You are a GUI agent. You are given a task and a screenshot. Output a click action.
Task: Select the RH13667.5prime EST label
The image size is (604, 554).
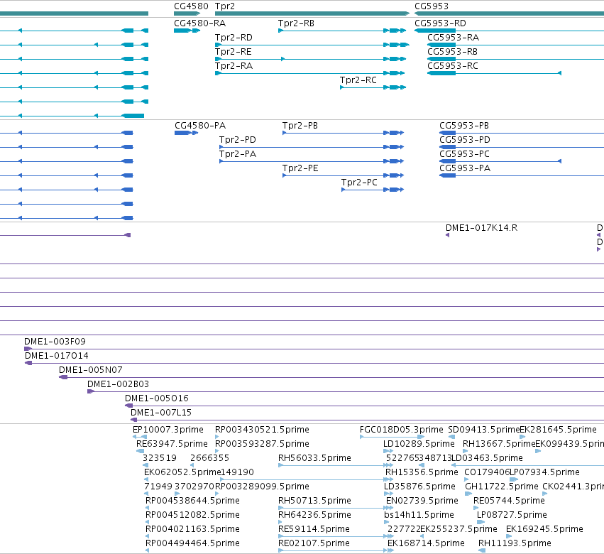[x=499, y=444]
